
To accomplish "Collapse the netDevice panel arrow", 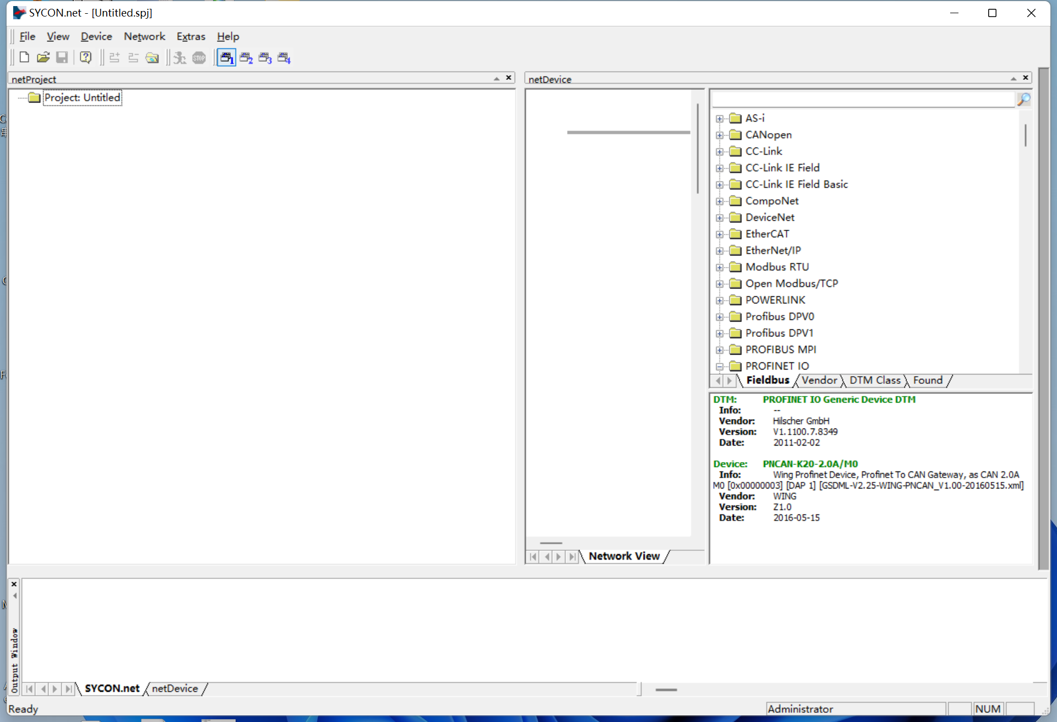I will point(1014,79).
